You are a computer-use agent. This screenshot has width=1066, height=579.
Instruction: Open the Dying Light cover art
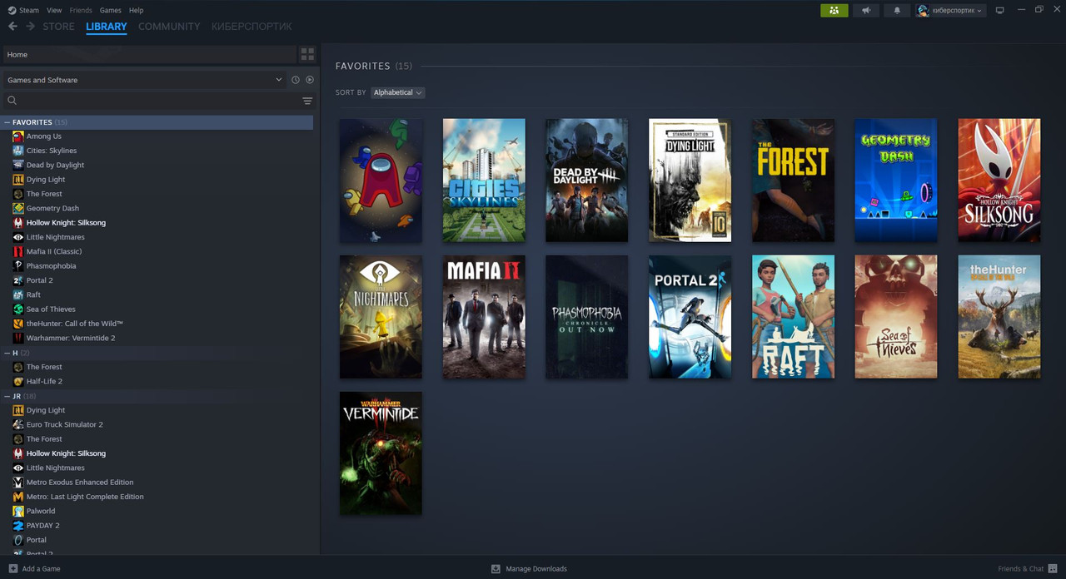pos(690,181)
